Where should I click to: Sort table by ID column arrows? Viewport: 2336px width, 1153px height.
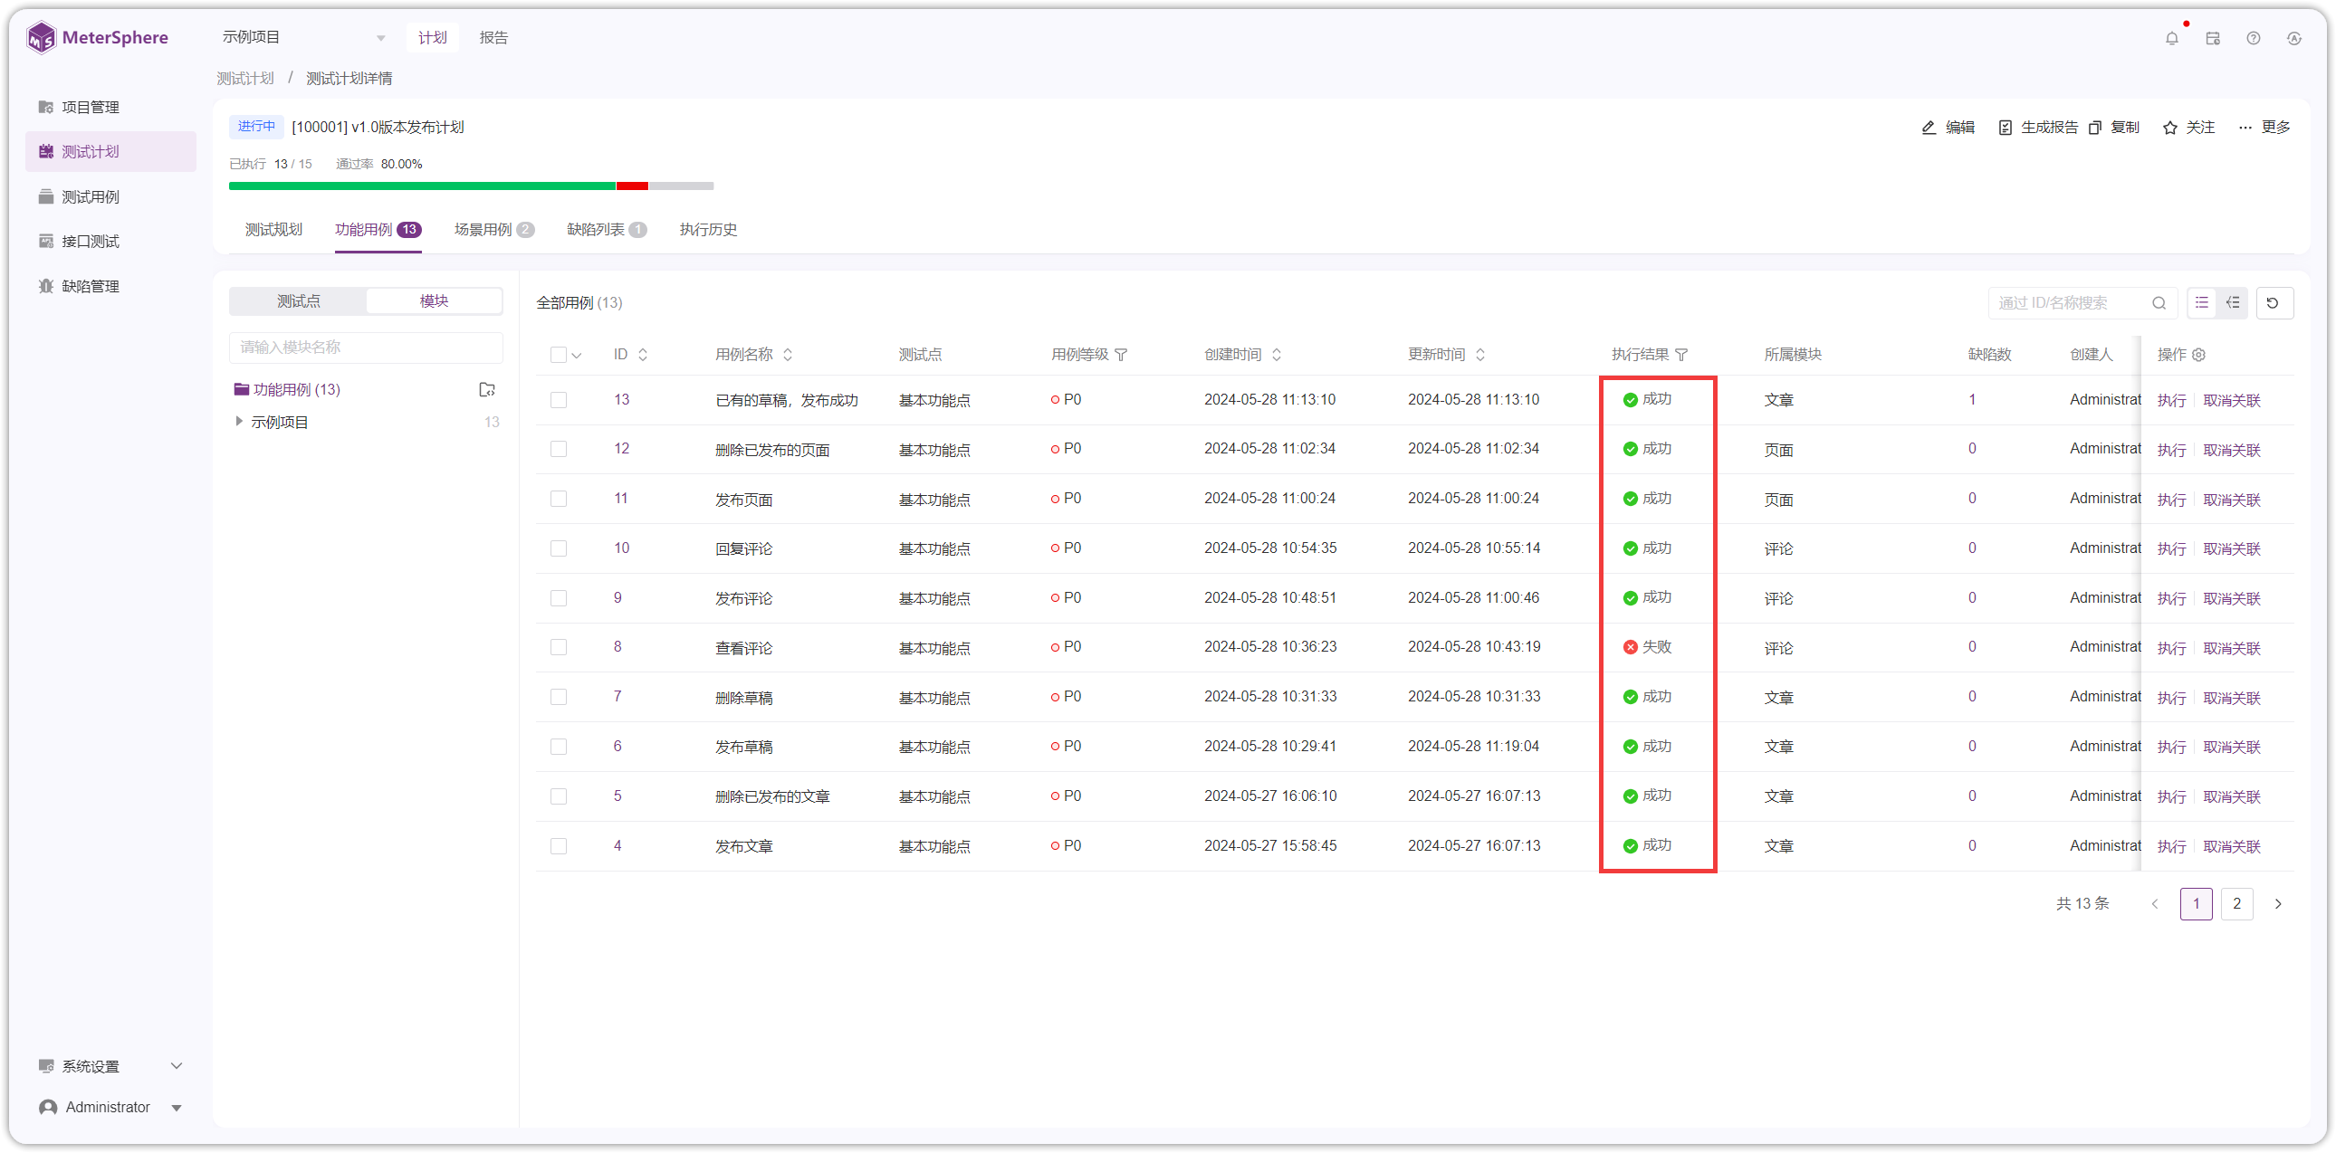643,355
